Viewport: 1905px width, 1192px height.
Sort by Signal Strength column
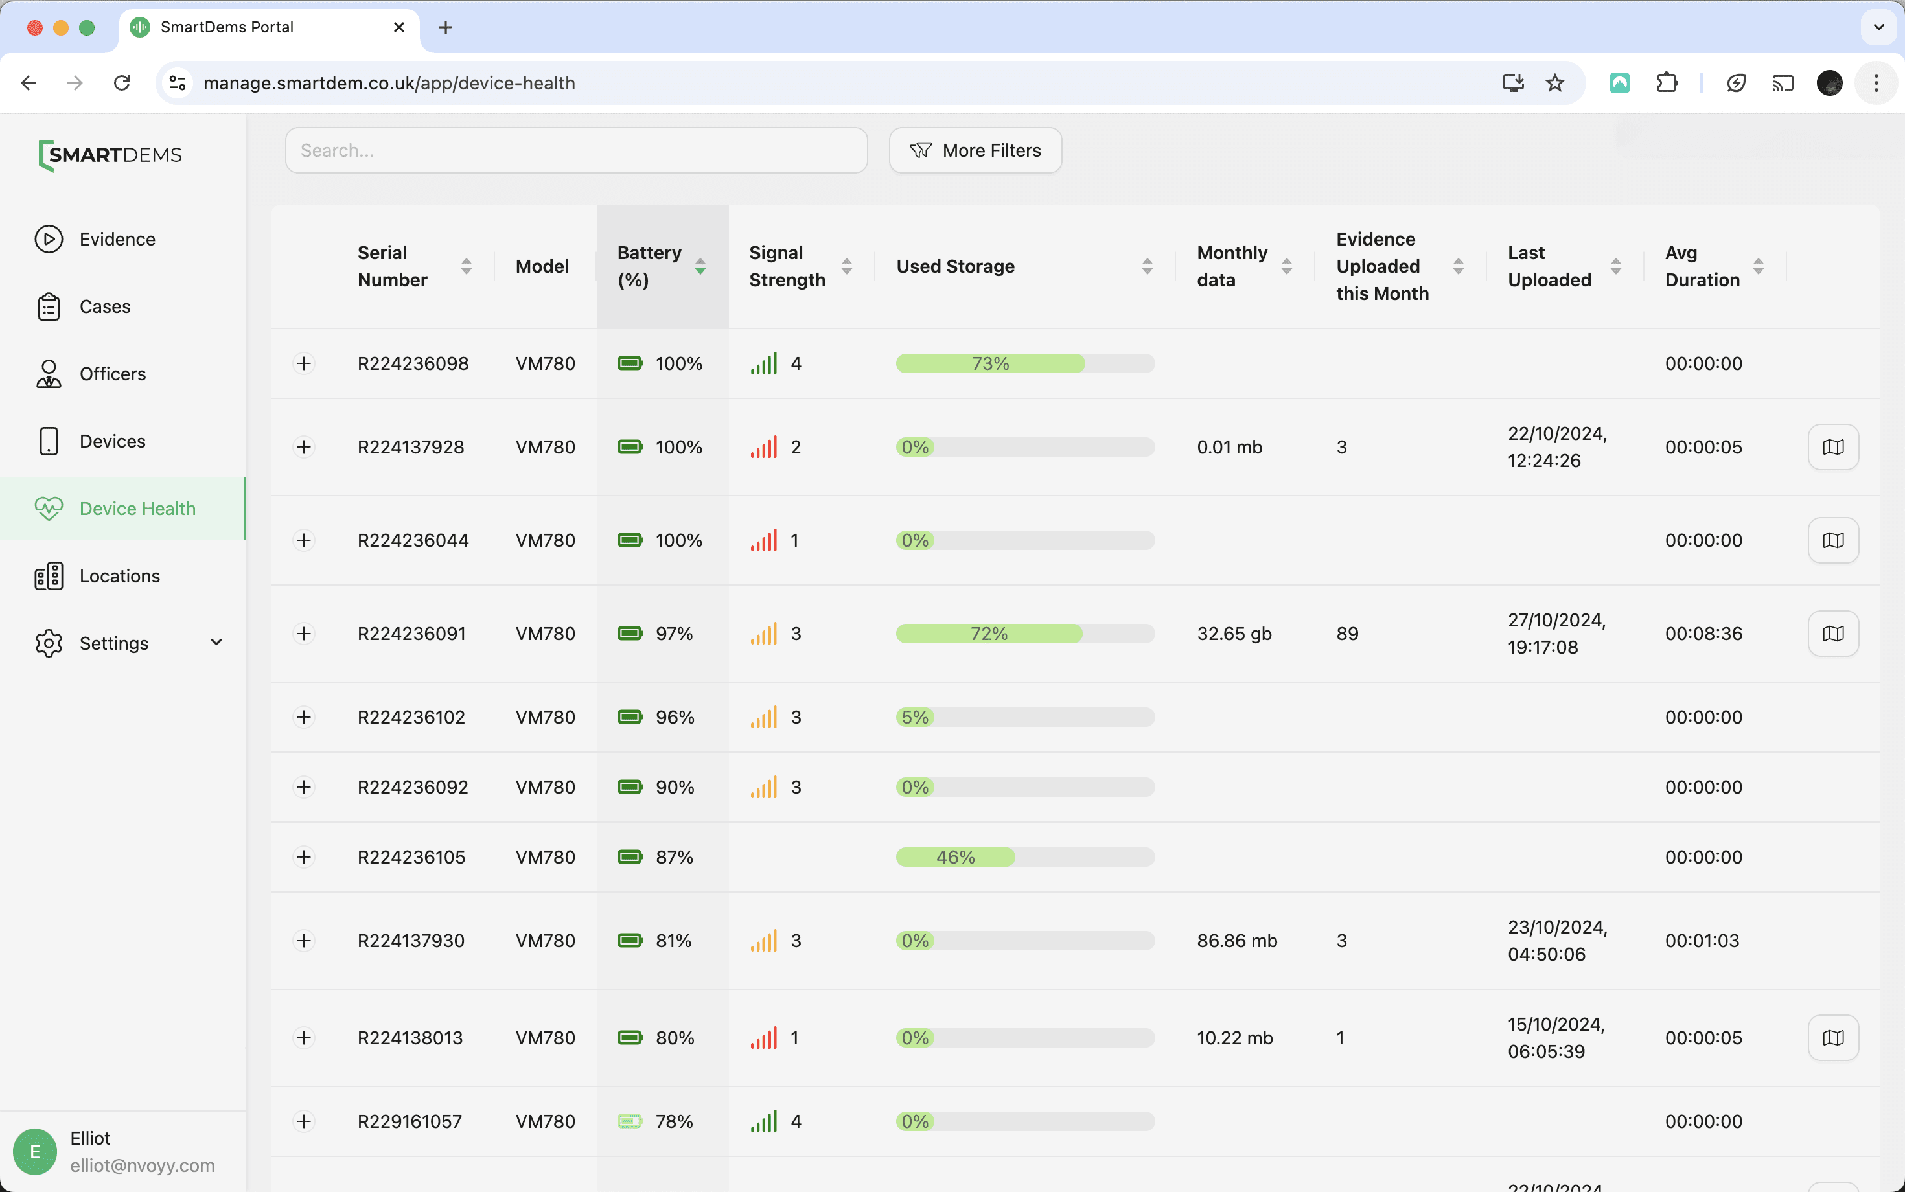(x=847, y=266)
